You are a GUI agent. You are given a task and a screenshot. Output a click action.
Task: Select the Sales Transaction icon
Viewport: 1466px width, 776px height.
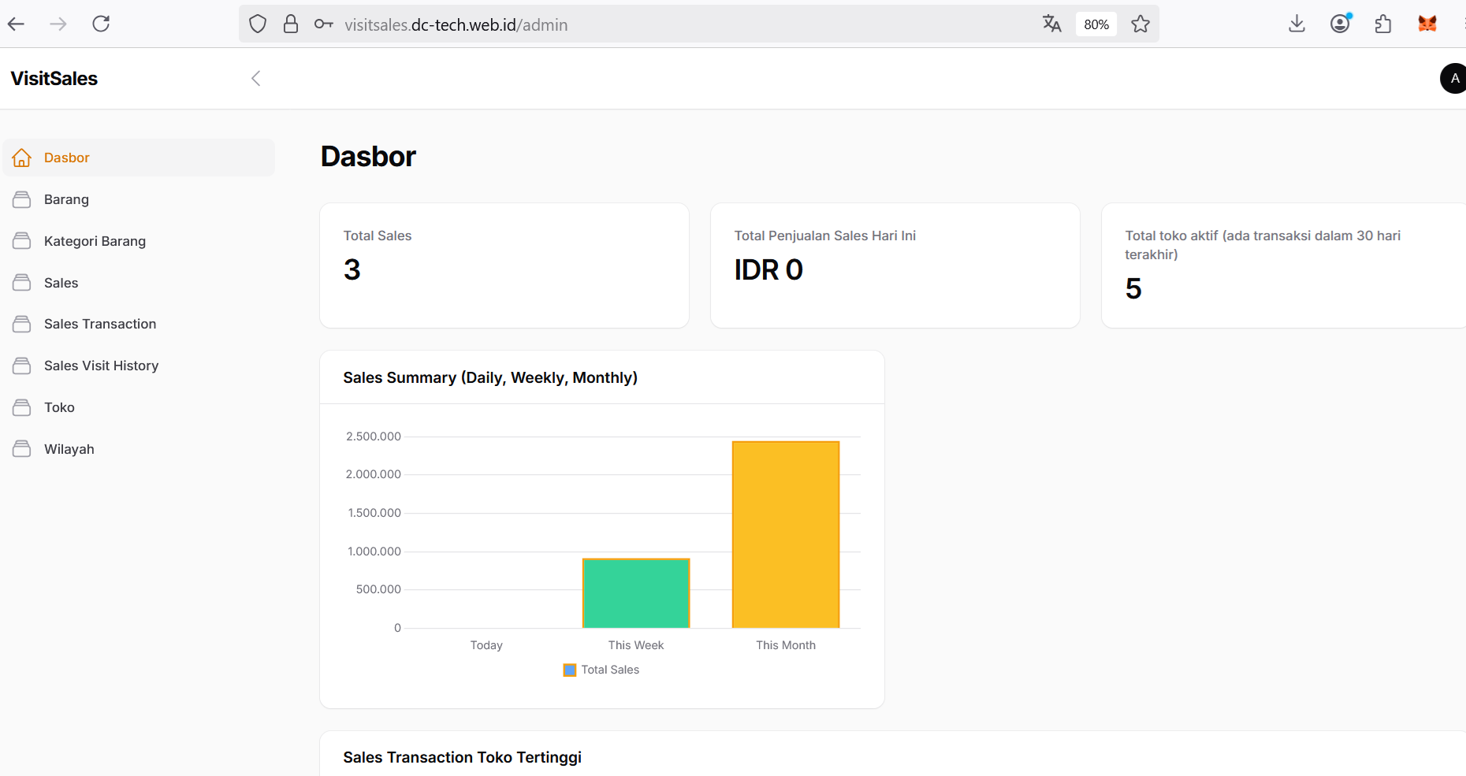(21, 324)
